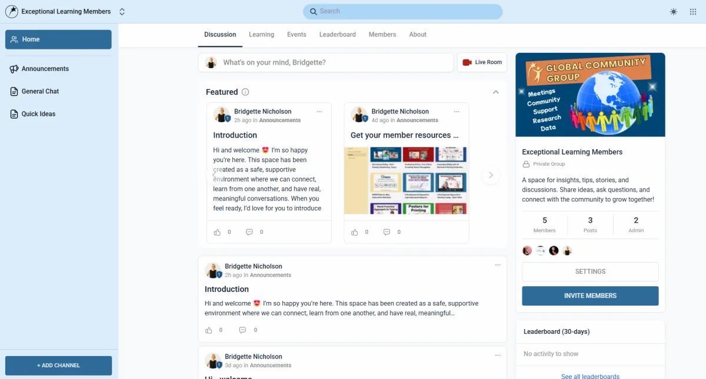Click the first member avatar in sidebar

(x=527, y=251)
